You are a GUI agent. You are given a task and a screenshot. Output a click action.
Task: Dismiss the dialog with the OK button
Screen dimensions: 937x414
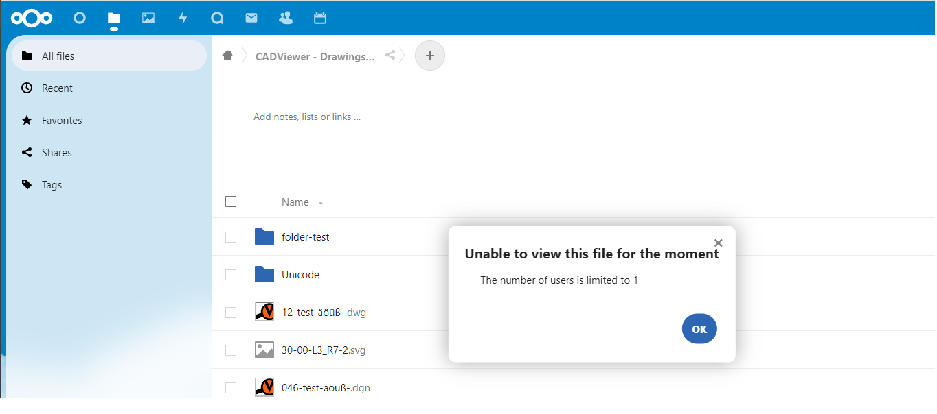tap(699, 328)
